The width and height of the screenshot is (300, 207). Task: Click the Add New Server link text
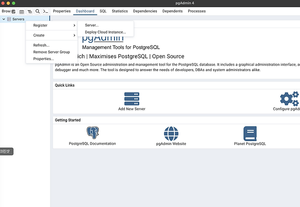click(132, 109)
